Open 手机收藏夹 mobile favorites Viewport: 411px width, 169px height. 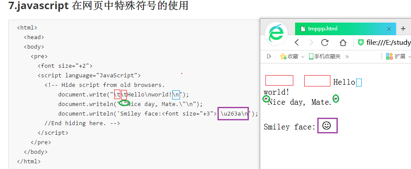325,56
